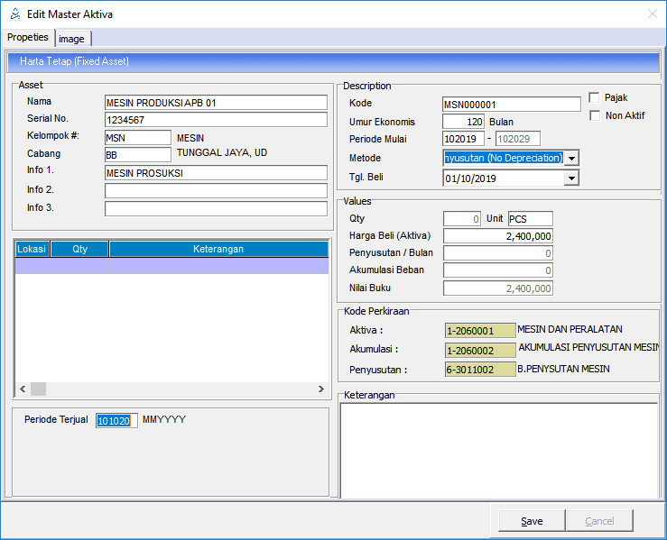This screenshot has height=540, width=667.
Task: Select the Propeties tab
Action: [27, 38]
